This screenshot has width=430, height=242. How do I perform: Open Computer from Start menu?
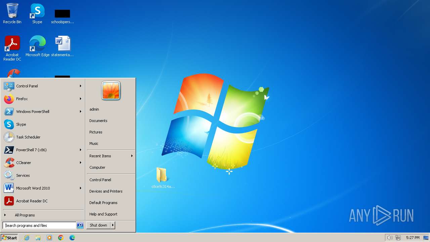tap(111, 167)
